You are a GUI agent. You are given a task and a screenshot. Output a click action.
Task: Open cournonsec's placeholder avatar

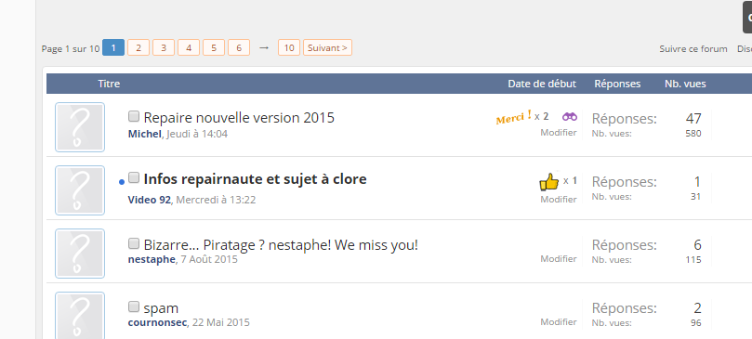tap(80, 315)
